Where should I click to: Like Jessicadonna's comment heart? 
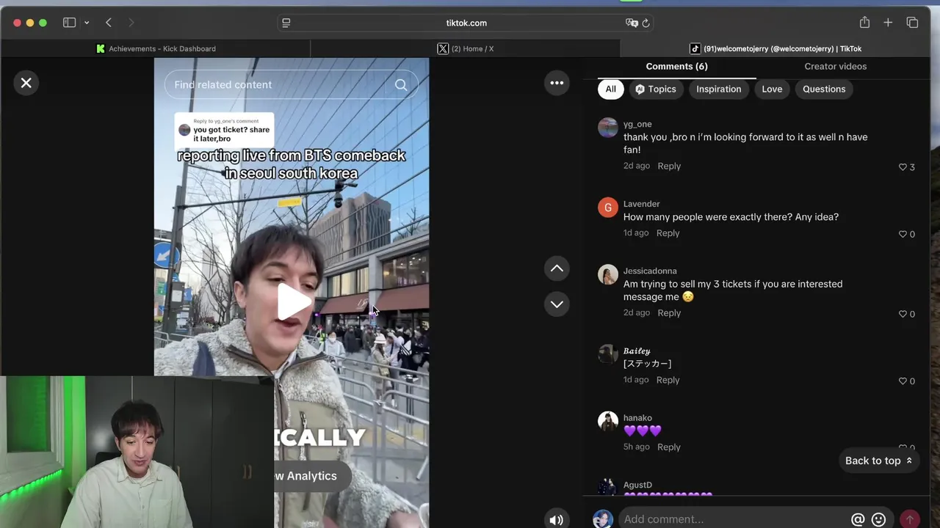coord(903,314)
